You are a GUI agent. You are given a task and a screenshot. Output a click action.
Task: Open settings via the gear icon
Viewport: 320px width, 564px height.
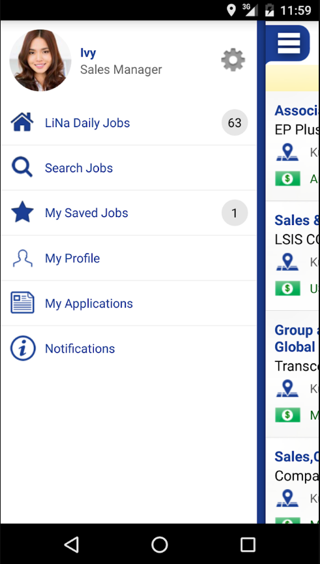(x=233, y=60)
